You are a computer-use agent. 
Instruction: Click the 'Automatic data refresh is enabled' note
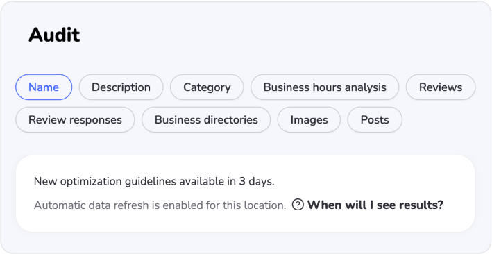point(160,205)
